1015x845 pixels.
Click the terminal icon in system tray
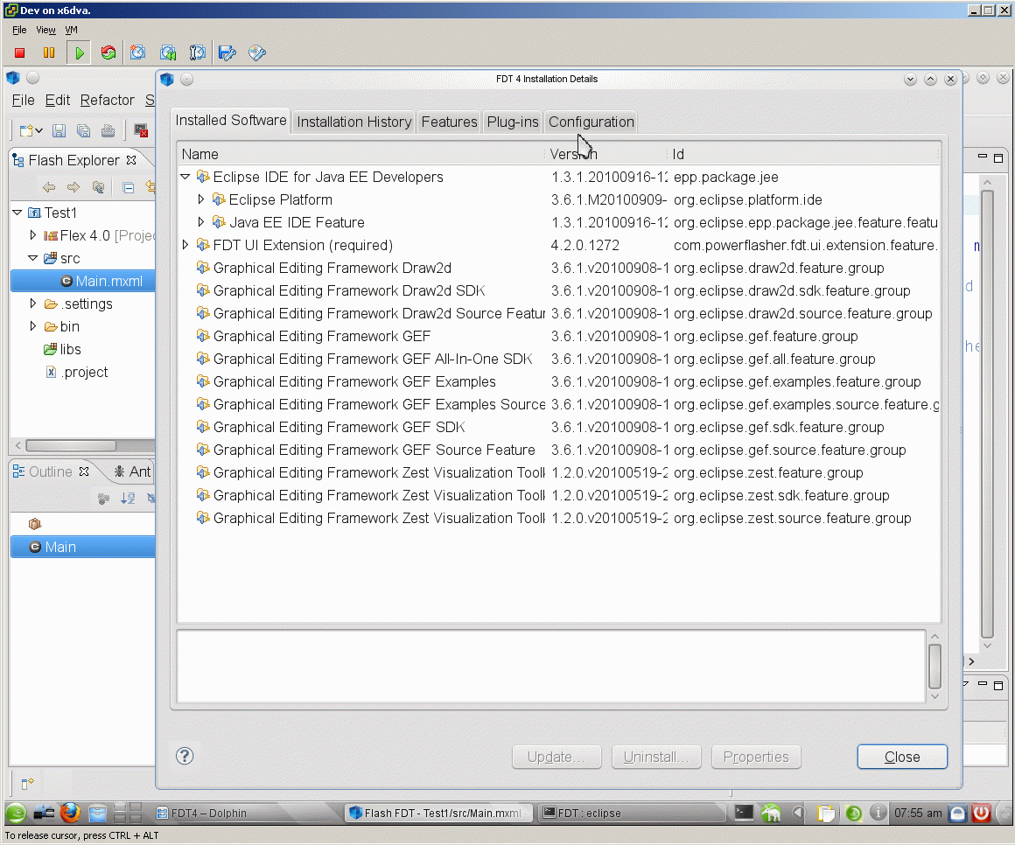[744, 813]
